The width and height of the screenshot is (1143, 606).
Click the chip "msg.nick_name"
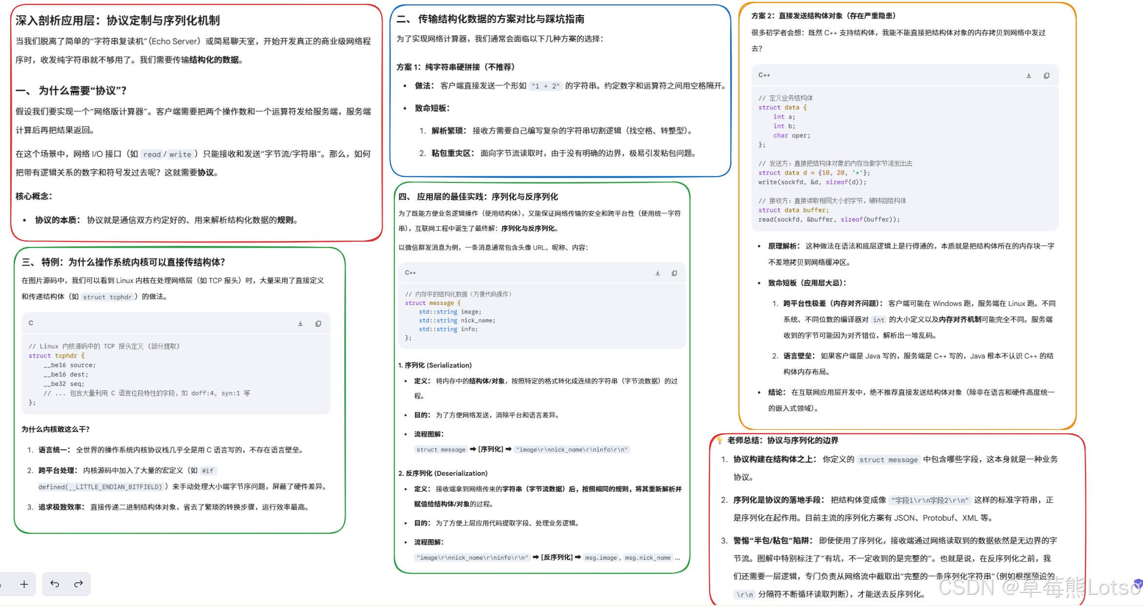click(x=648, y=557)
